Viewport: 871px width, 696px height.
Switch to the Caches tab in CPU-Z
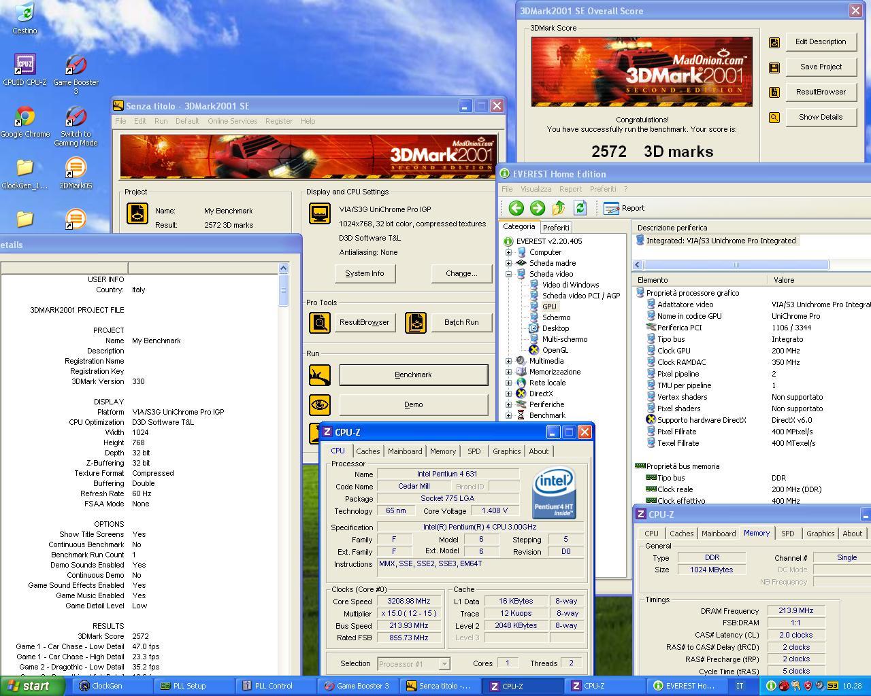367,451
